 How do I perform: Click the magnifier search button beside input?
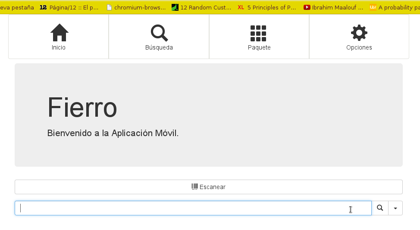click(x=380, y=208)
